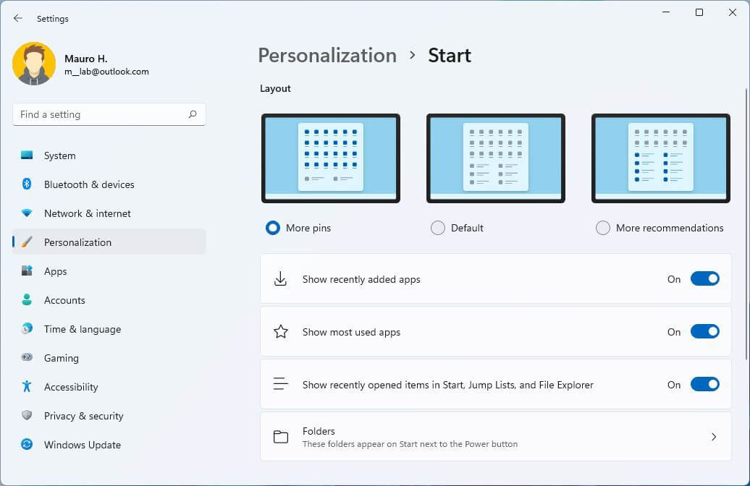Toggle off recently opened items switch

(x=704, y=385)
